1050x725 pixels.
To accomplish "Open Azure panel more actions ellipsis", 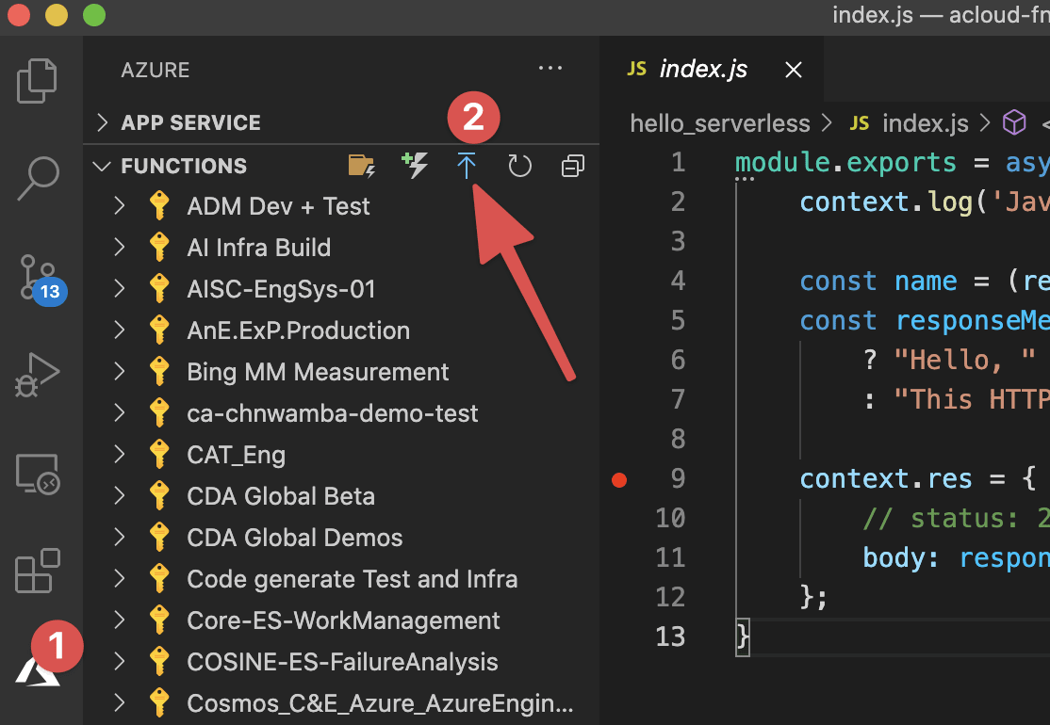I will 550,68.
